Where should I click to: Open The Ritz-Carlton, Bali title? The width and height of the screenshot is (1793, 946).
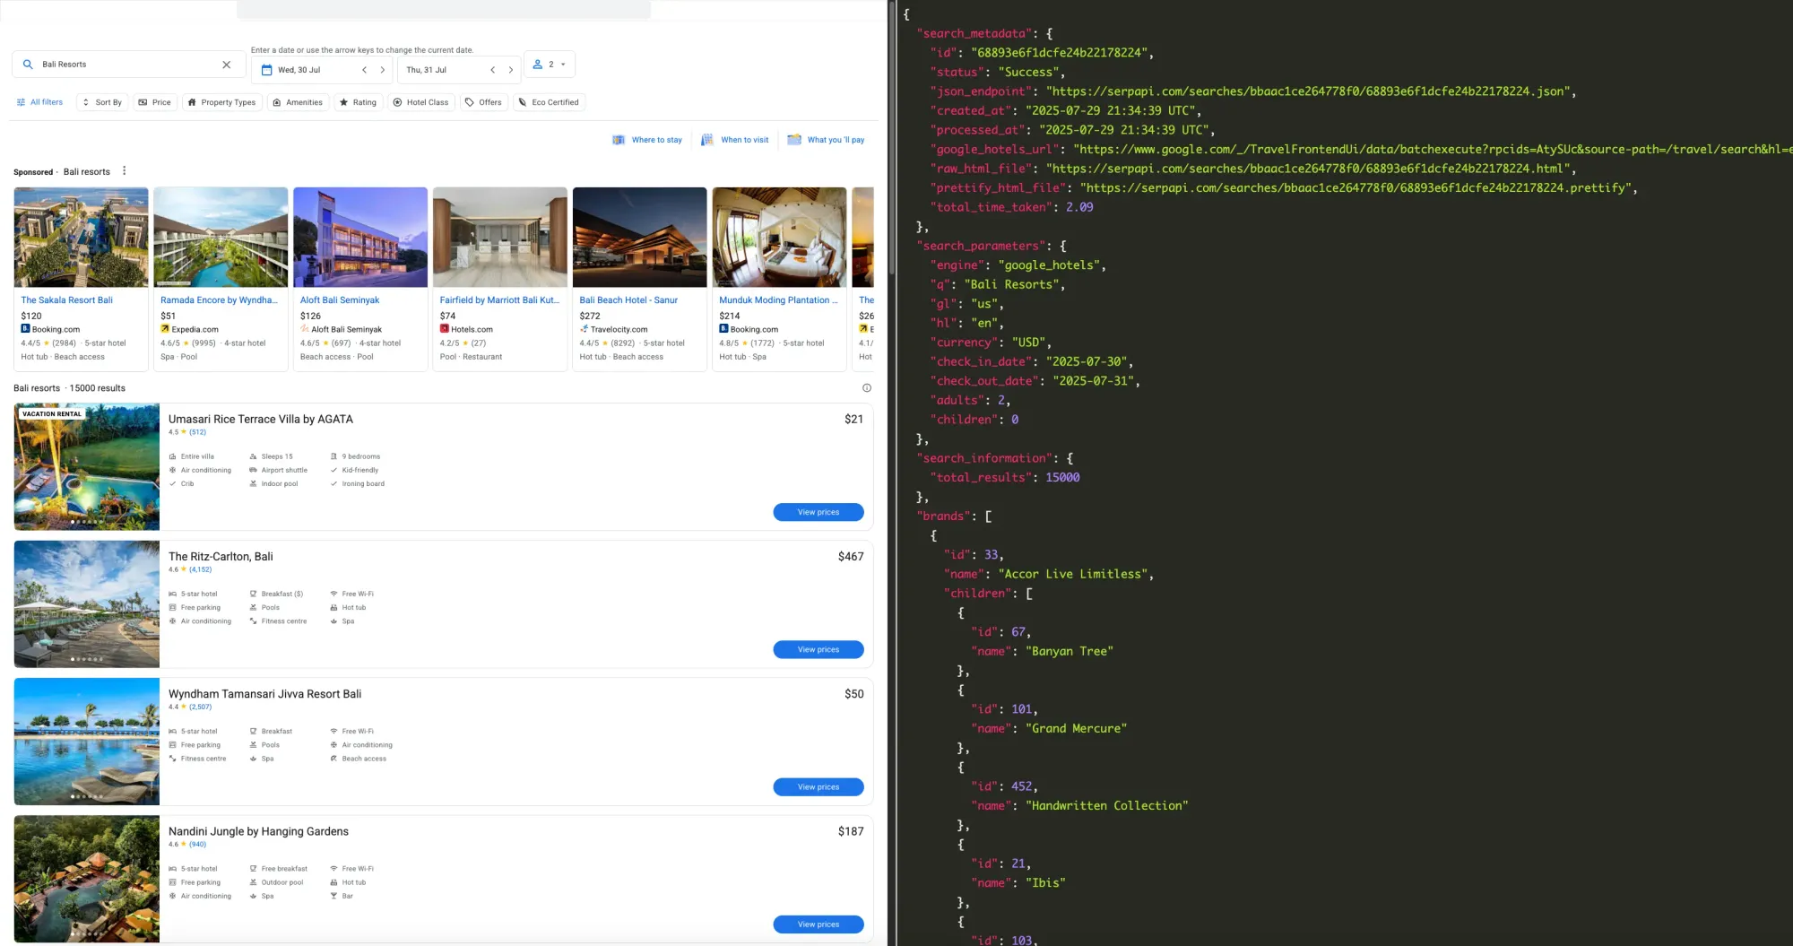point(221,556)
